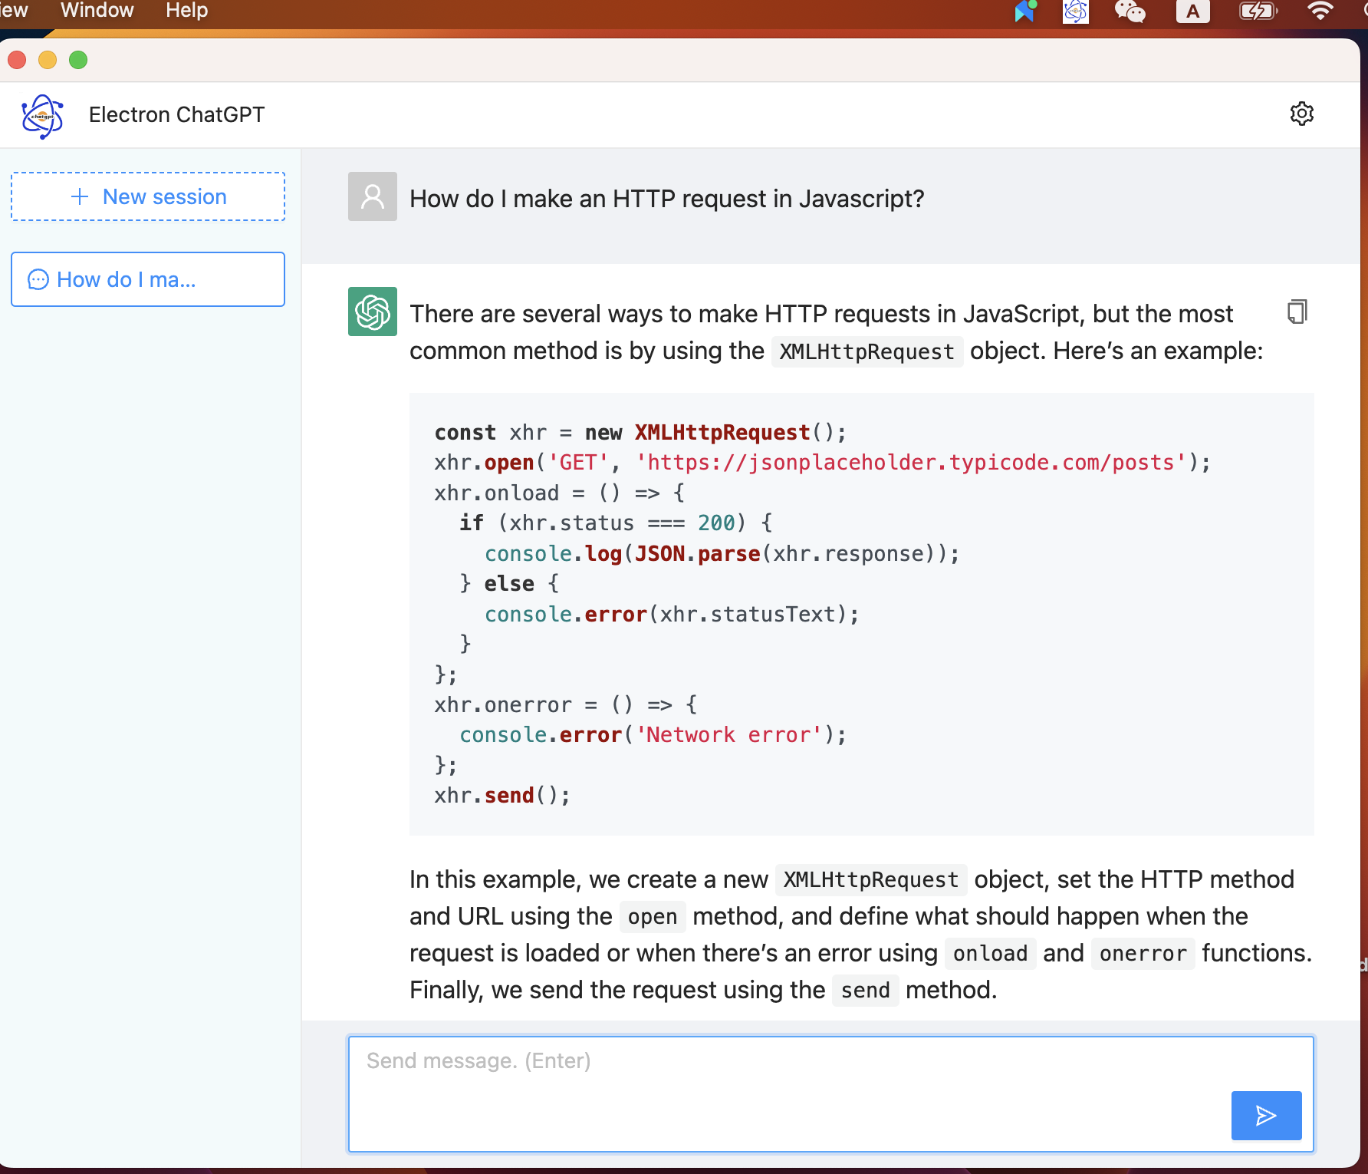This screenshot has width=1368, height=1174.
Task: Click the 'const xhr = new XMLHttpRequest();' line
Action: pos(640,432)
